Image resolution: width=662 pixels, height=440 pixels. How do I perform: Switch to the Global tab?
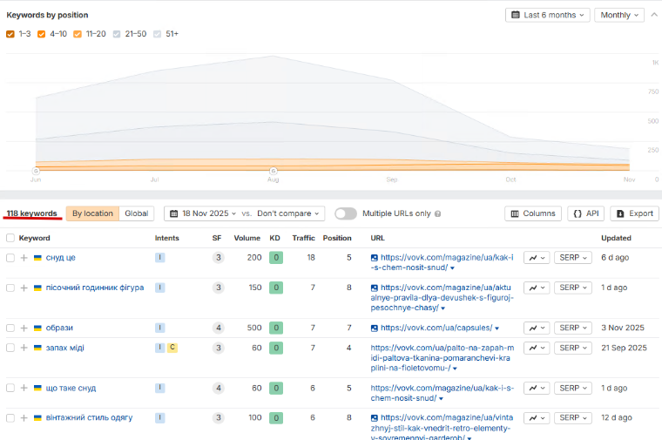click(137, 213)
